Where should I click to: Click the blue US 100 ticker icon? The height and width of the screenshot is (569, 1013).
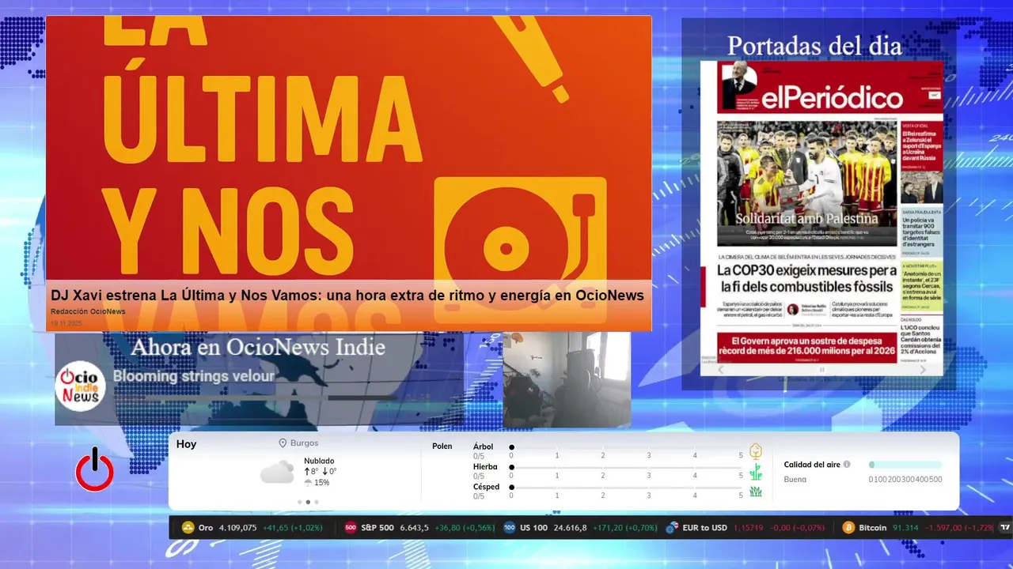click(x=510, y=528)
